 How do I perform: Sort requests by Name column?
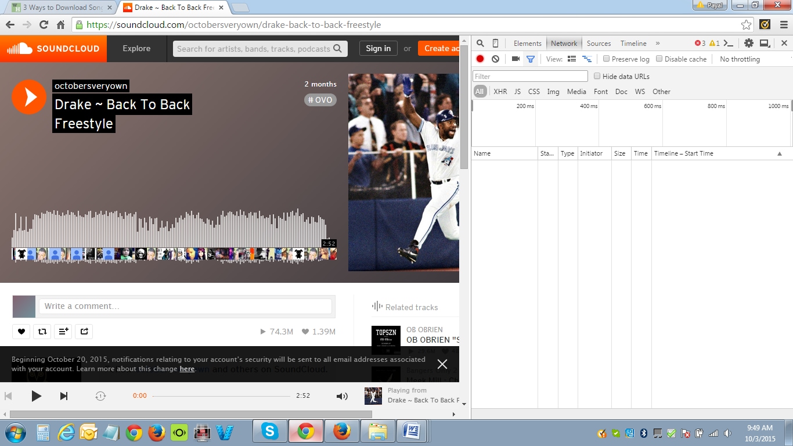[x=504, y=153]
